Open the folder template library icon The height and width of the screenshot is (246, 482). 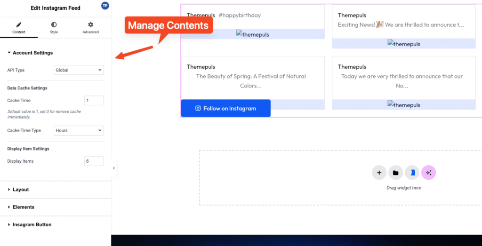[395, 173]
